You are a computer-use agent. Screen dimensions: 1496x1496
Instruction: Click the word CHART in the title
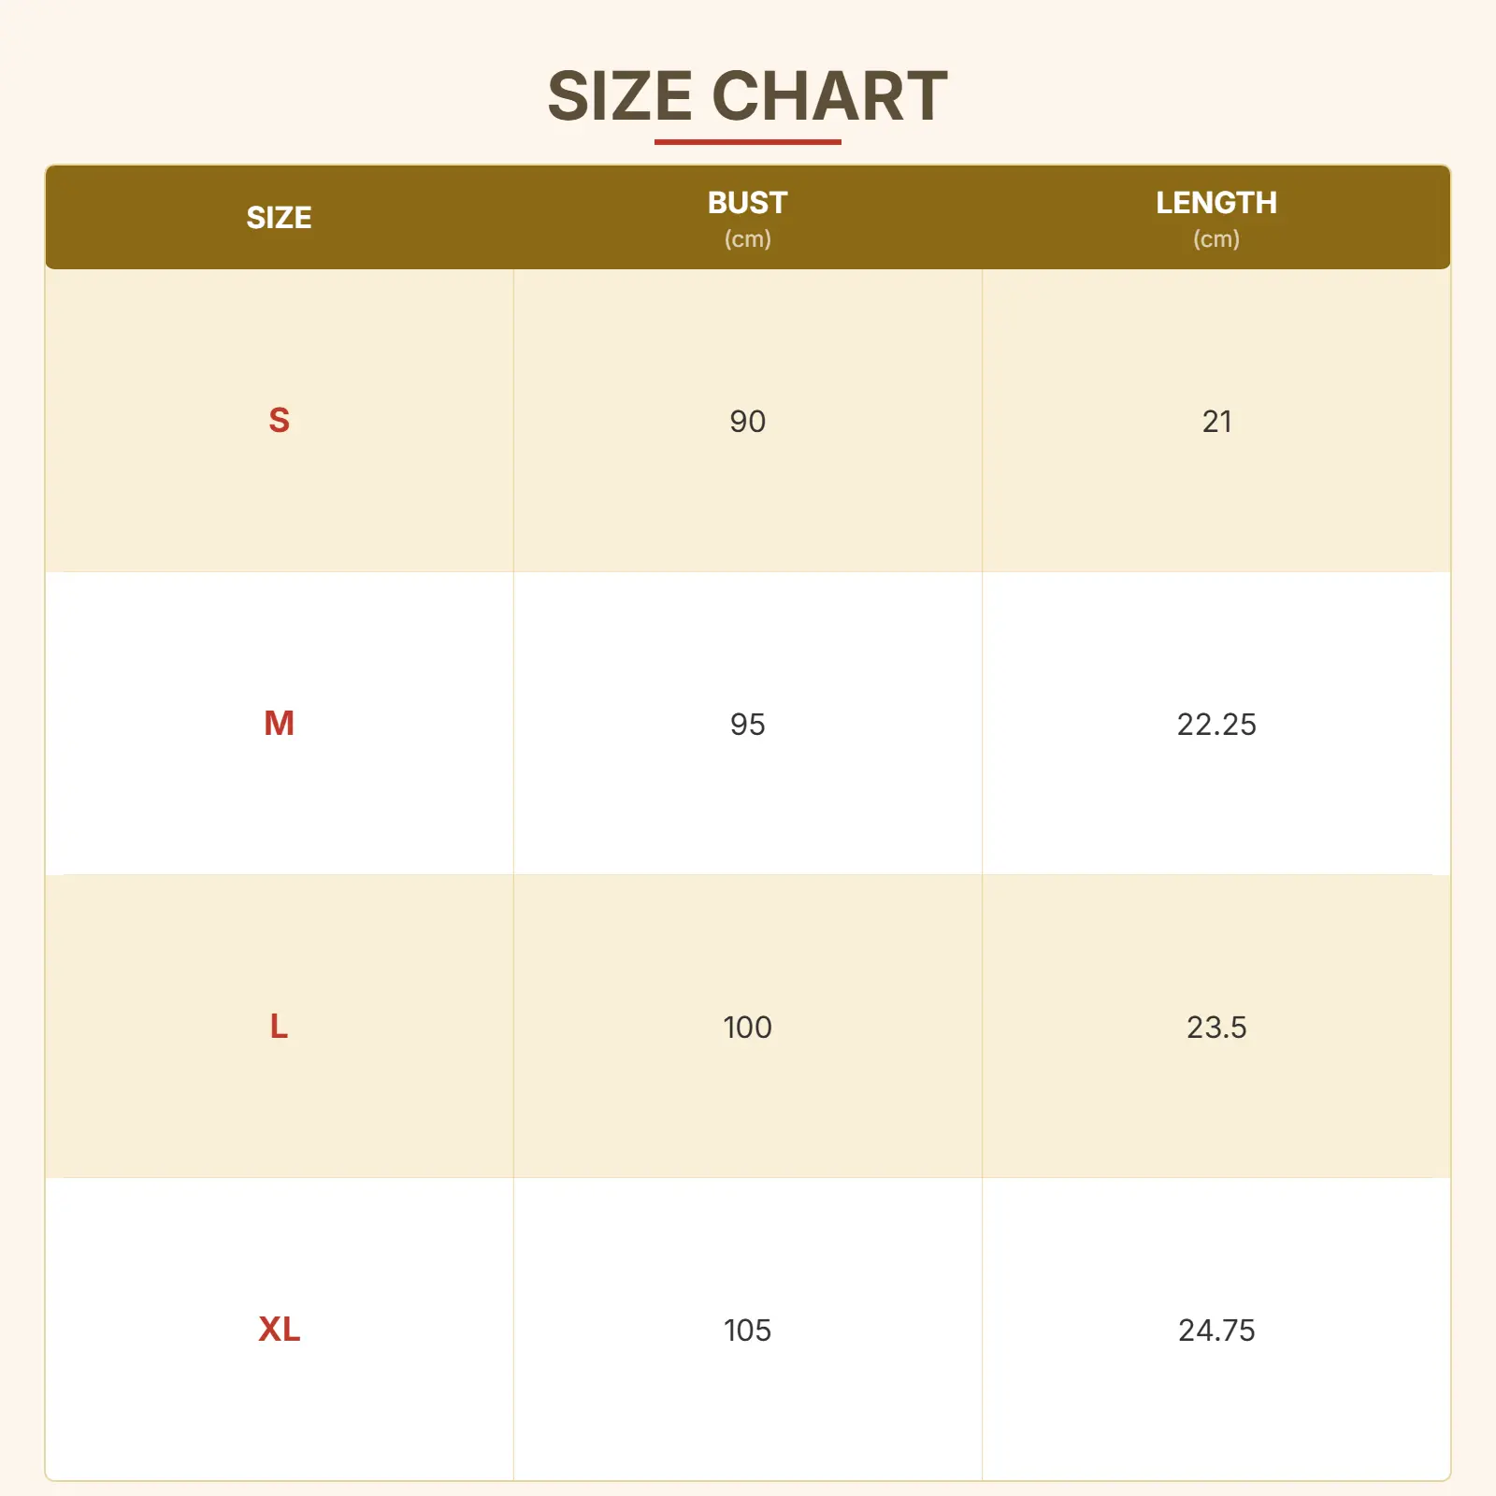(x=829, y=96)
